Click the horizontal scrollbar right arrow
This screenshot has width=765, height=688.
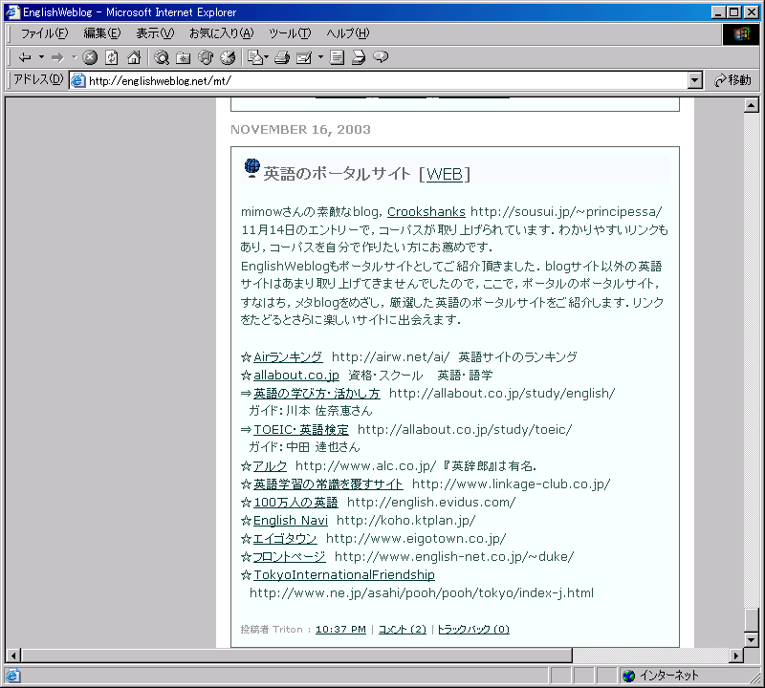(736, 656)
